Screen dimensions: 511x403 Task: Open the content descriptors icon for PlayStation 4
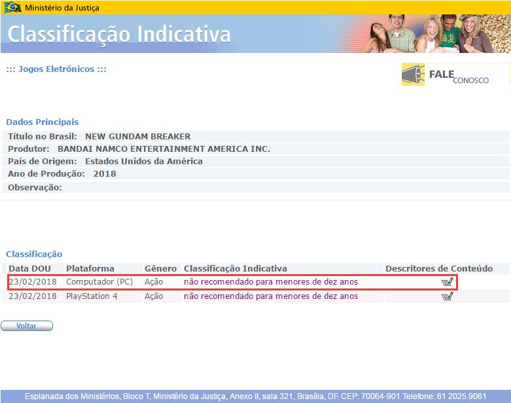coord(448,296)
